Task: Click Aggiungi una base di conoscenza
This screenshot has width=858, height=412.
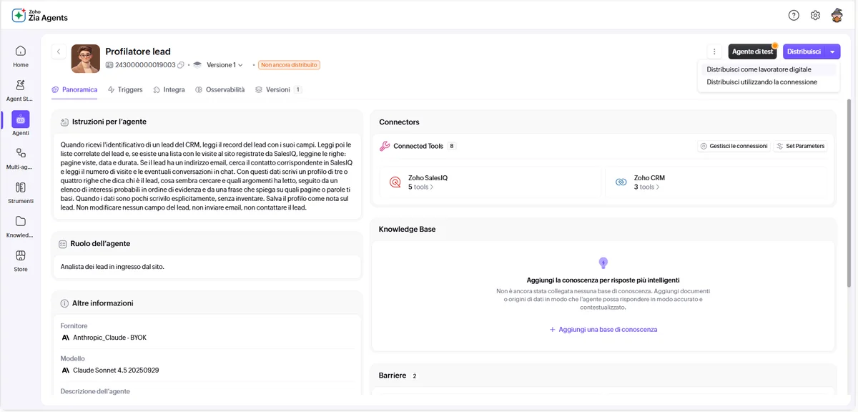Action: coord(603,330)
